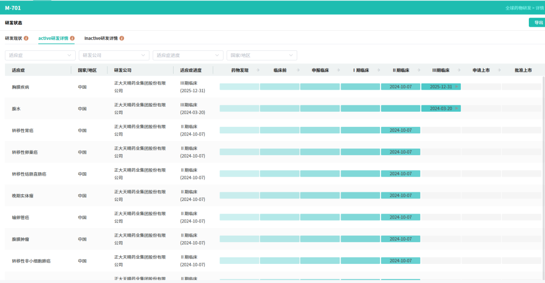Open the 研发公司 filter dropdown

114,55
